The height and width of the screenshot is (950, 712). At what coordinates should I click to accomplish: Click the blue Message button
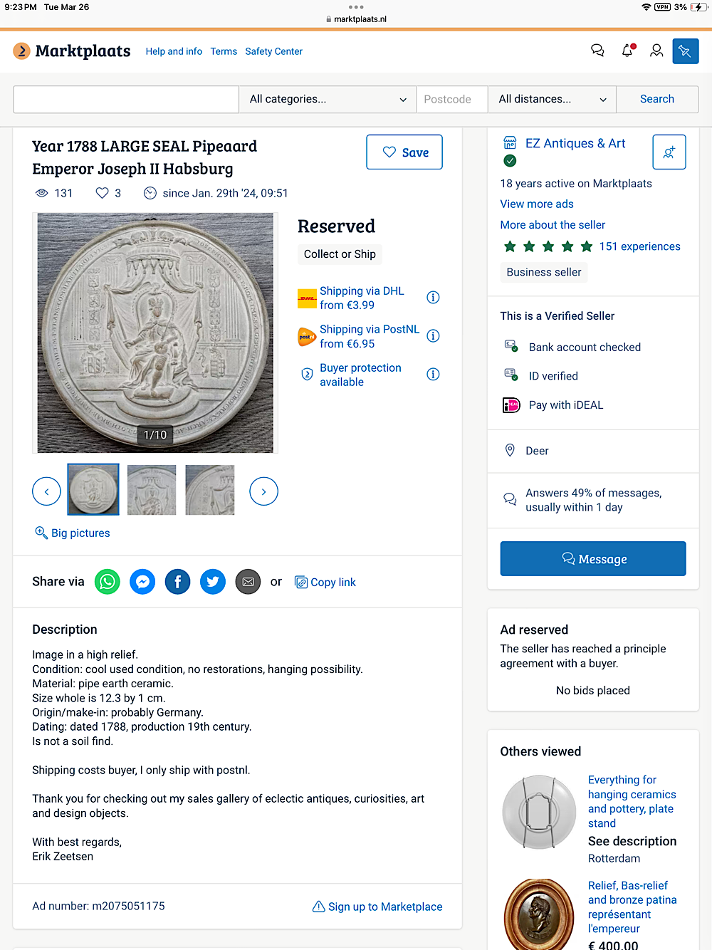(x=593, y=559)
